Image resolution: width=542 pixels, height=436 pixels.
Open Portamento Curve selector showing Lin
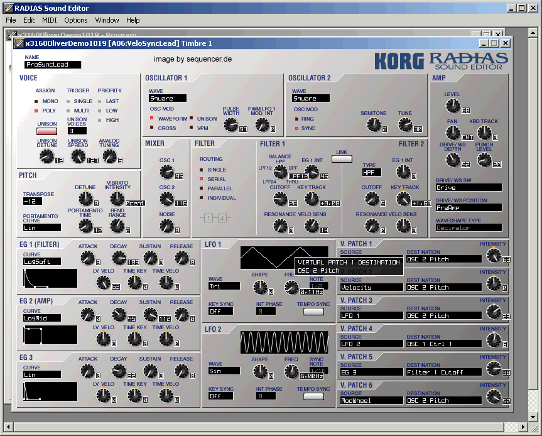[x=42, y=227]
